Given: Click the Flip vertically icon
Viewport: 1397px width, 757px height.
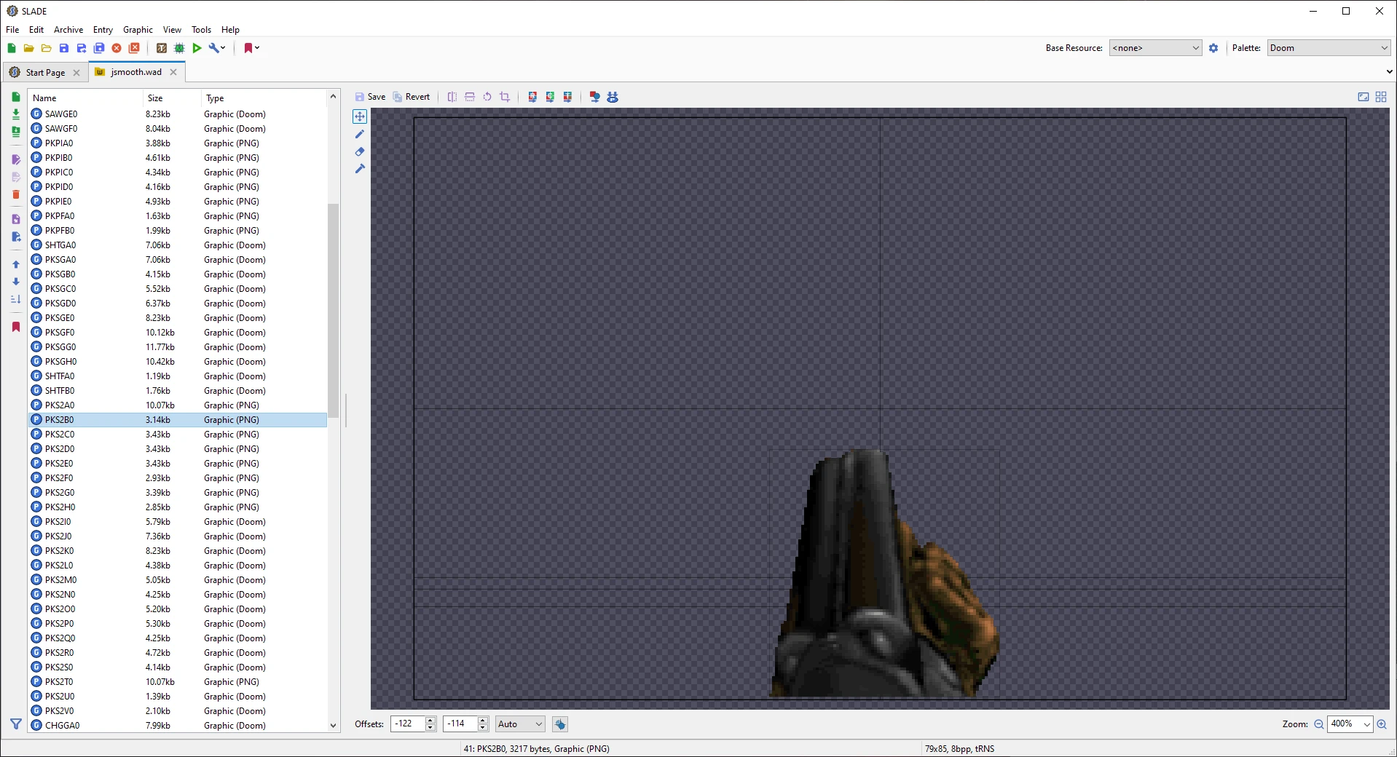Looking at the screenshot, I should pos(470,97).
